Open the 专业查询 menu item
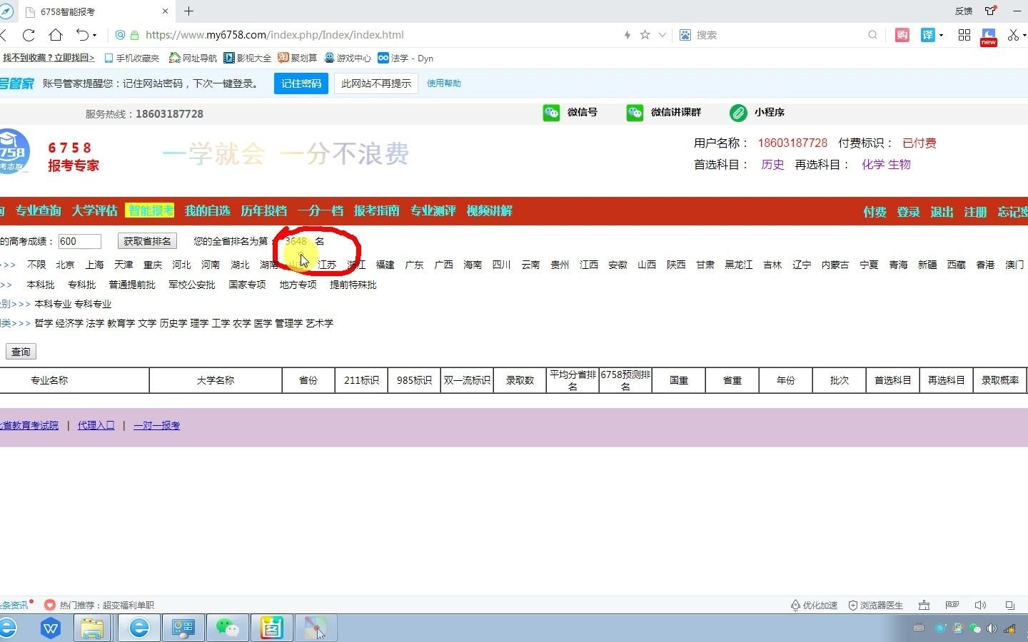Image resolution: width=1028 pixels, height=642 pixels. (39, 211)
